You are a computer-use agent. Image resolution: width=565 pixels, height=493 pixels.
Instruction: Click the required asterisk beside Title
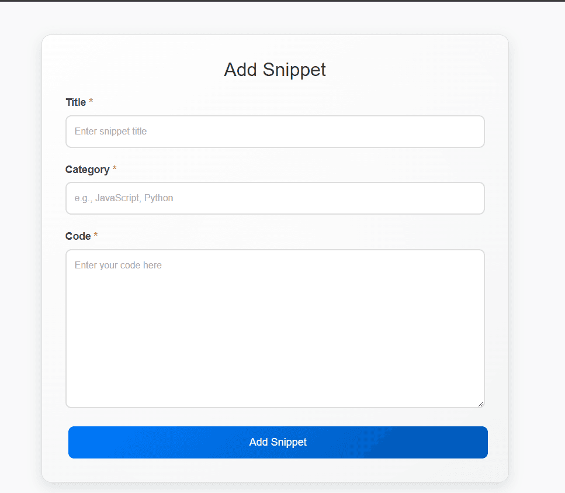(91, 102)
